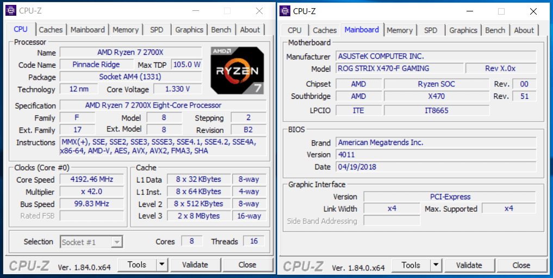Click Southbridge value X470

(x=437, y=96)
